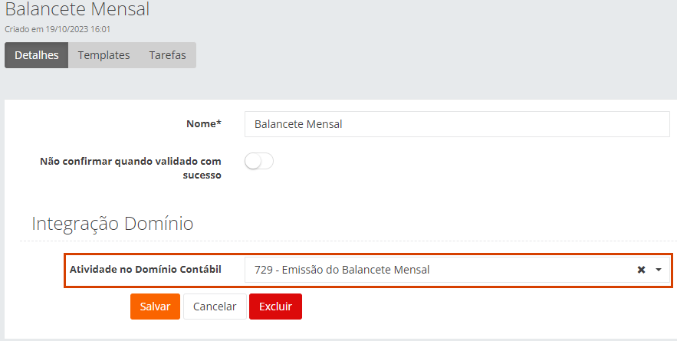This screenshot has height=341, width=677.
Task: Switch to the Templates tab
Action: 104,55
